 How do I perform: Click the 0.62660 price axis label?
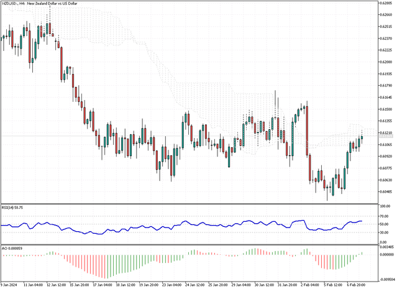386,15
